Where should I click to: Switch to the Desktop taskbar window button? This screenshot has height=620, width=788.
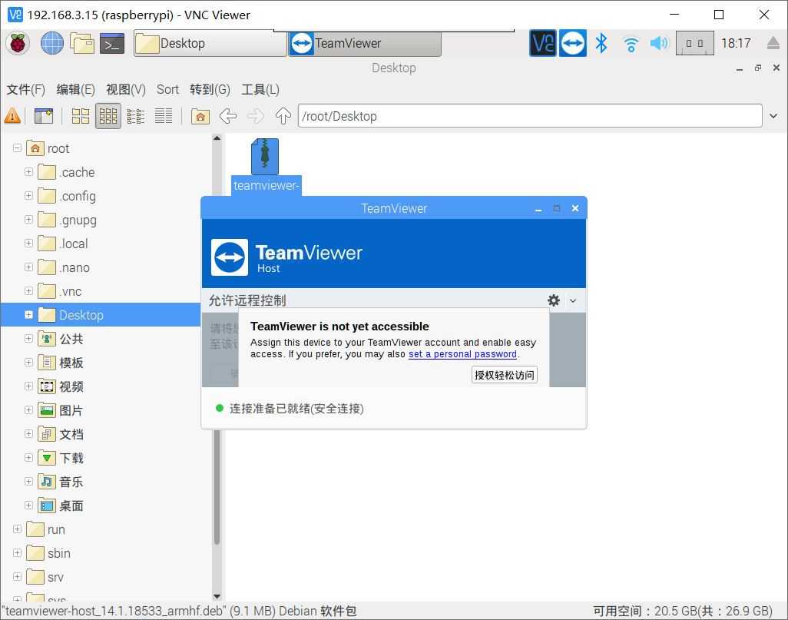pyautogui.click(x=210, y=43)
